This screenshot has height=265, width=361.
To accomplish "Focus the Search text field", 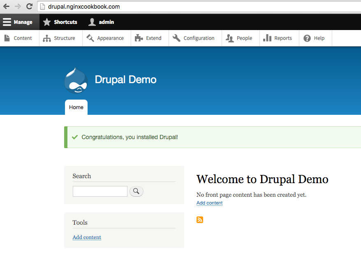I will coord(100,191).
